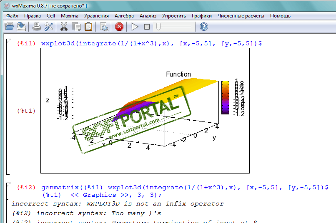Viewport: 336px width, 223px height.
Task: Click the (%i1) input label
Action: point(26,43)
